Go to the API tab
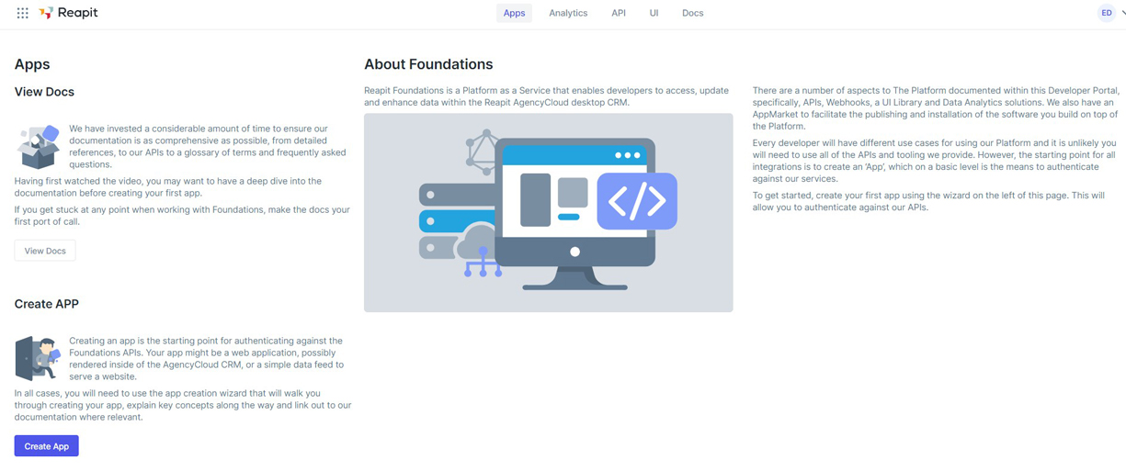 pos(619,13)
